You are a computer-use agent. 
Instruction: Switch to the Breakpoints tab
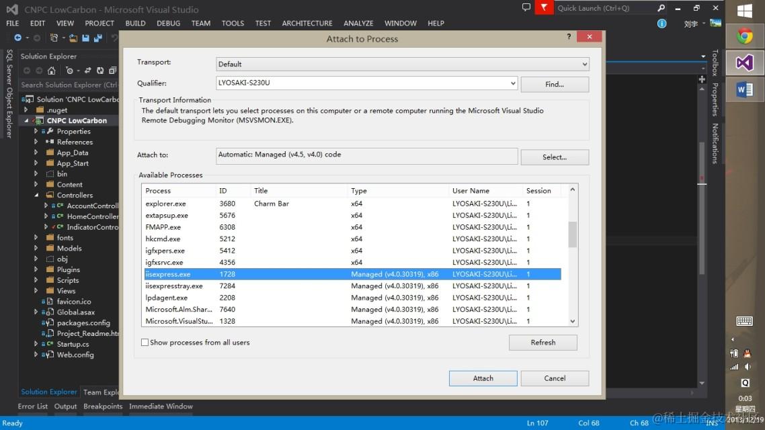coord(103,406)
